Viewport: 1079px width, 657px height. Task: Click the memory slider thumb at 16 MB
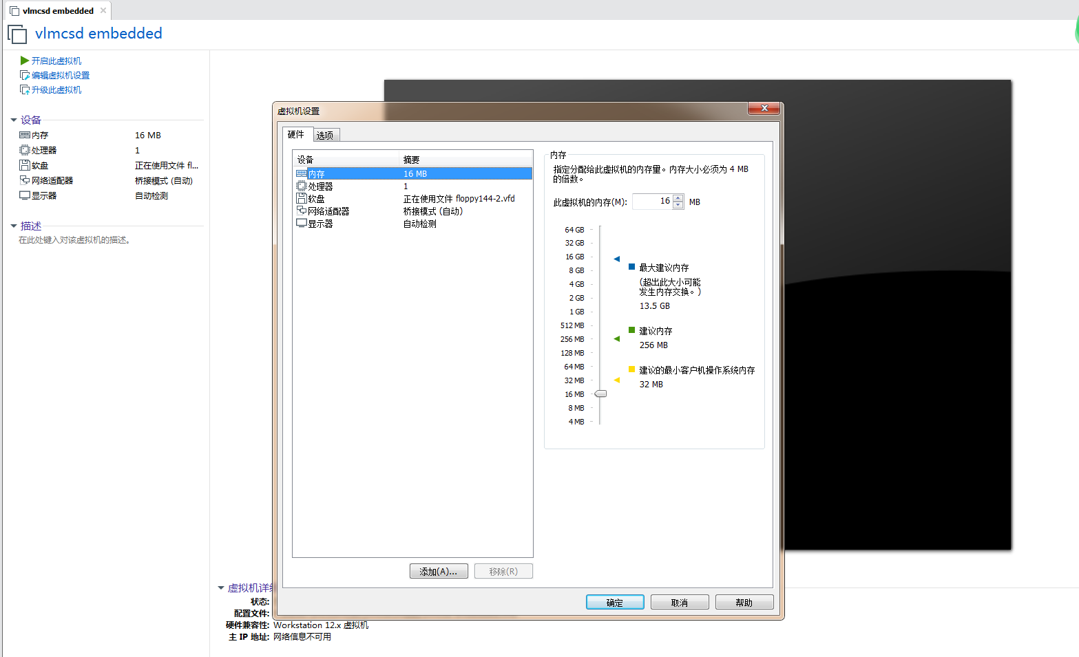[x=600, y=394]
